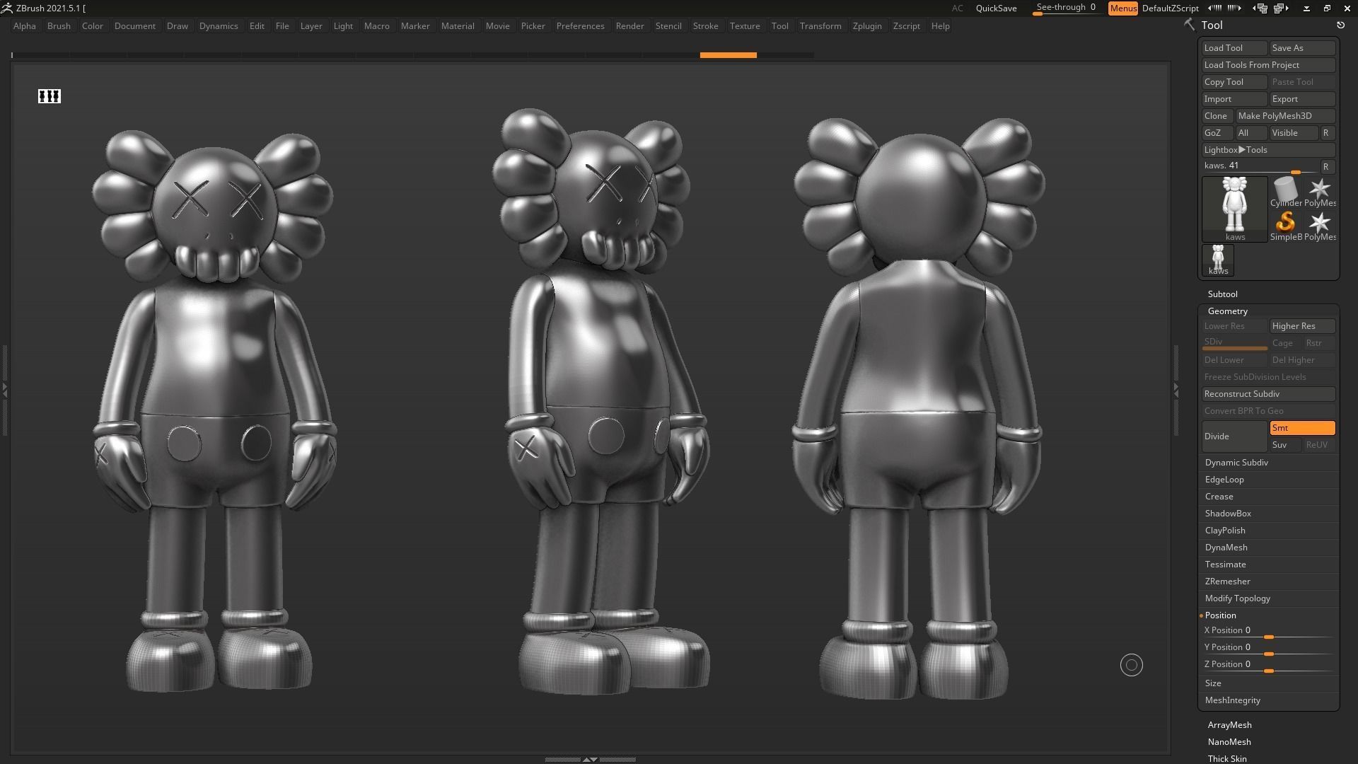Image resolution: width=1358 pixels, height=764 pixels.
Task: Click Make PolyMesh3D button
Action: [1285, 116]
